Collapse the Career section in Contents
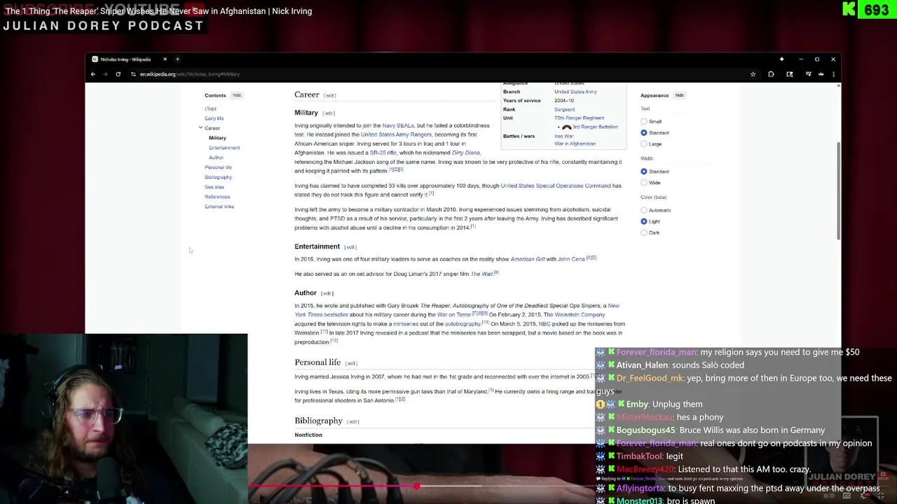Viewport: 897px width, 504px height. pyautogui.click(x=200, y=128)
